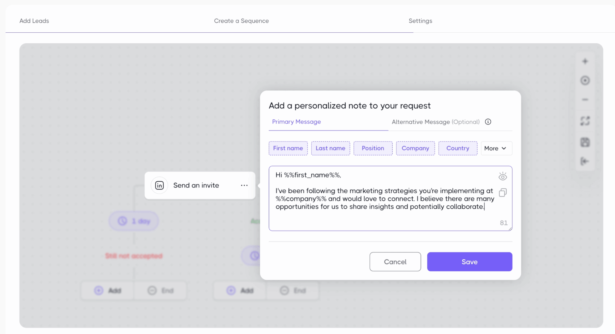
Task: Insert the First name variable
Action: (288, 148)
